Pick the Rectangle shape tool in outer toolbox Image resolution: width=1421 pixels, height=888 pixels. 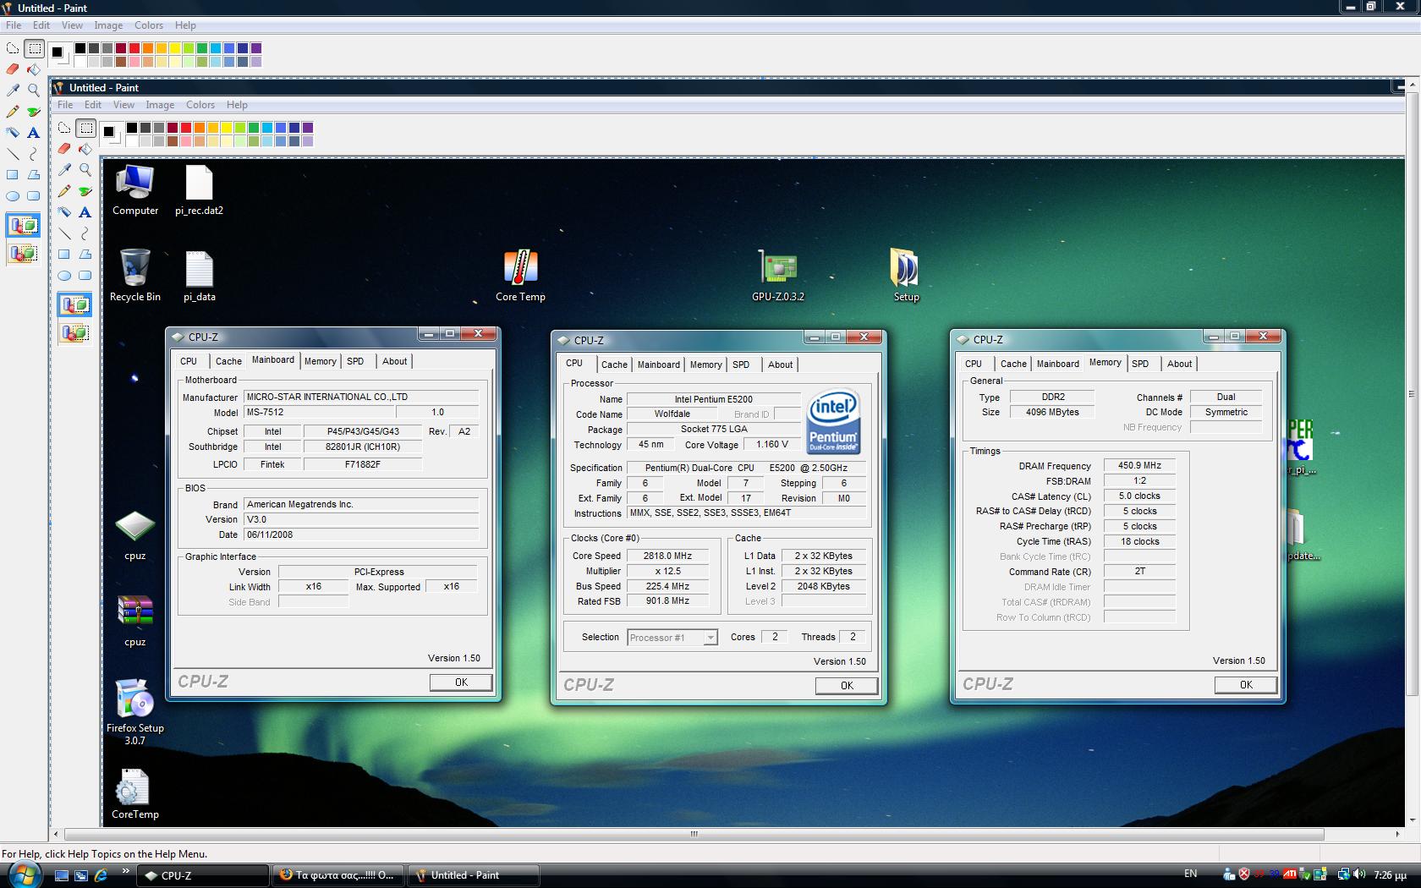pyautogui.click(x=13, y=174)
